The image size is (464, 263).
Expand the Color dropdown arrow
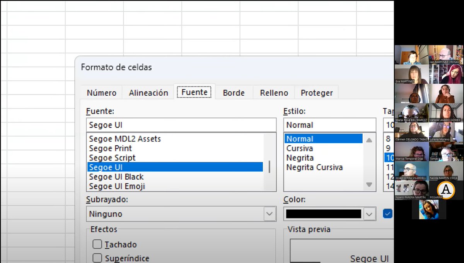pos(370,214)
